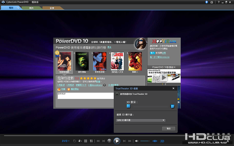This screenshot has height=146, width=234.
Task: Click the previous chapter button
Action: click(104, 141)
